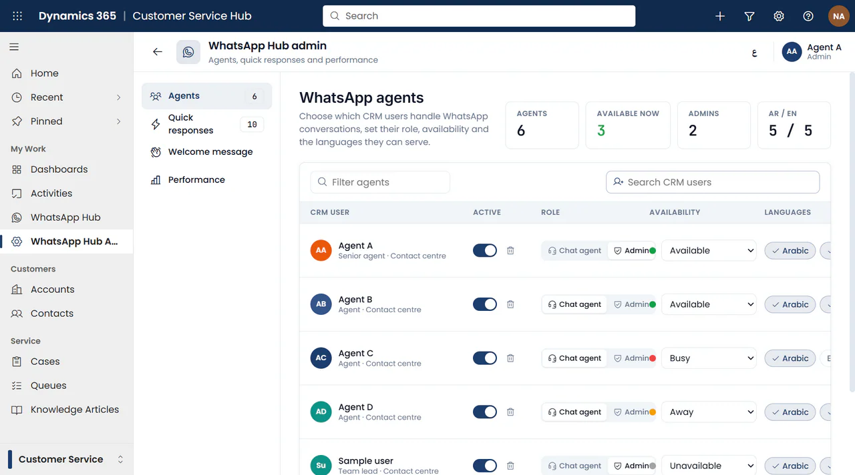Click Agent B's AB avatar
This screenshot has width=855, height=475.
[x=321, y=304]
